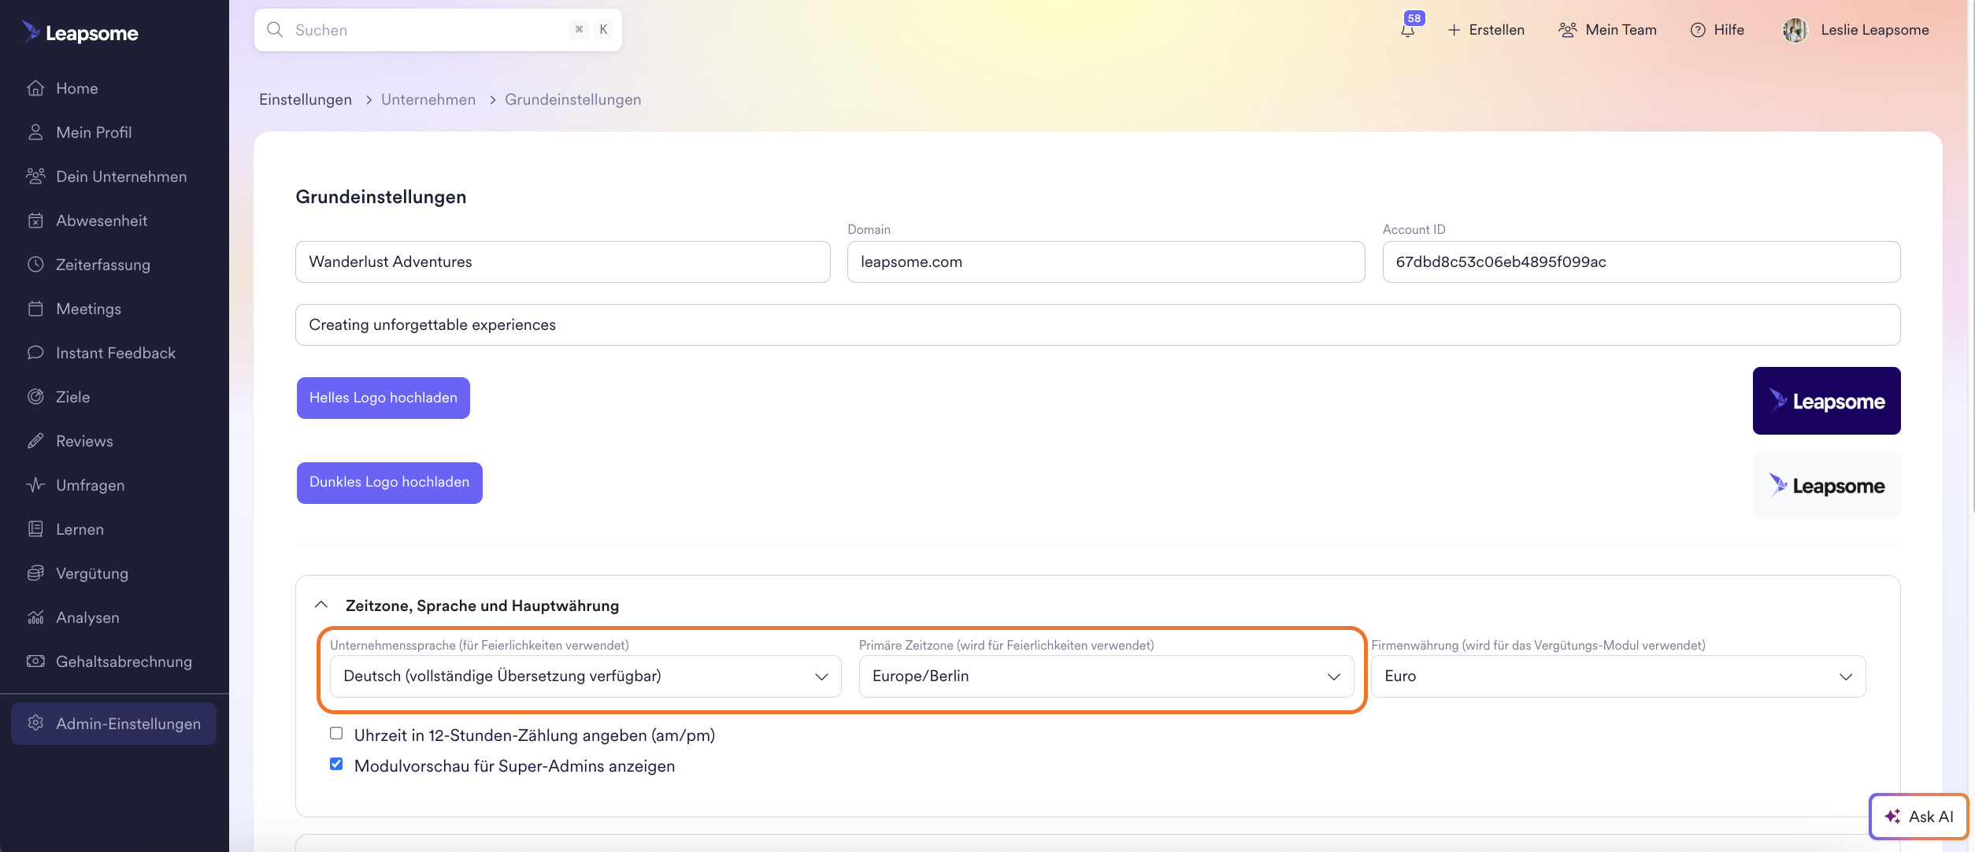The image size is (1975, 852).
Task: Open the Unternehmenssprache language dropdown
Action: pyautogui.click(x=585, y=676)
